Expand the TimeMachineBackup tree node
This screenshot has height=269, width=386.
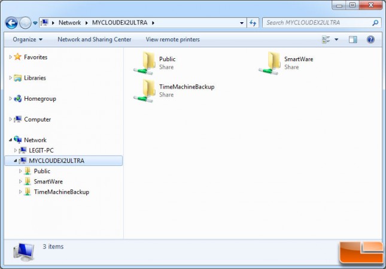point(20,192)
